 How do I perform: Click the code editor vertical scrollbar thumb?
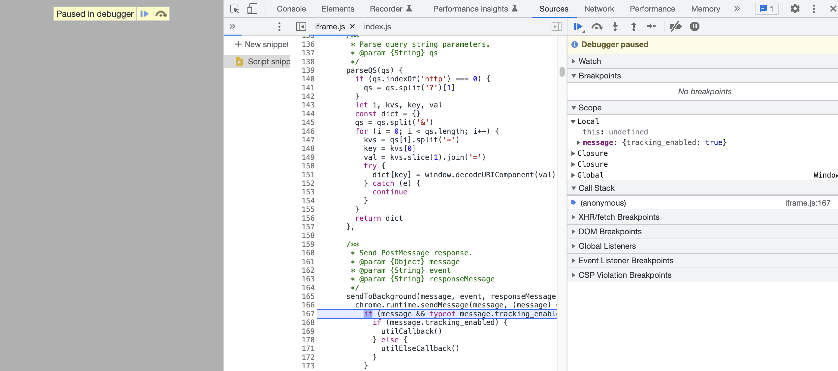pyautogui.click(x=562, y=71)
